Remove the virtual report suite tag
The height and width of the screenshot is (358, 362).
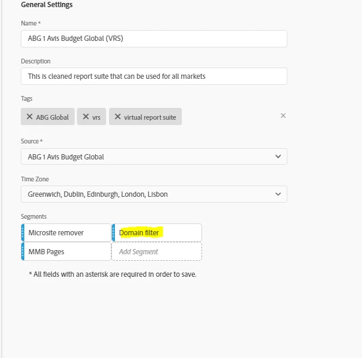click(x=118, y=117)
